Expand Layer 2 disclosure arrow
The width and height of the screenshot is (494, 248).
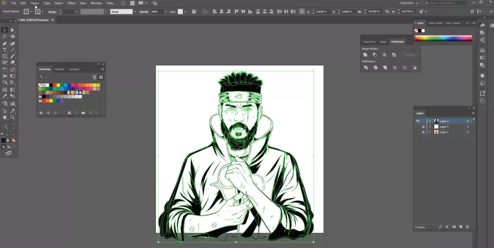coord(430,127)
